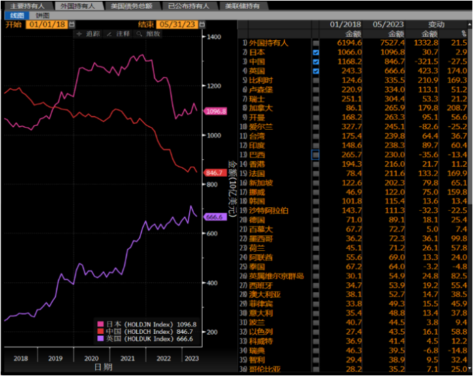Open the 外国持有人 total row link
The width and height of the screenshot is (473, 376).
pos(268,43)
